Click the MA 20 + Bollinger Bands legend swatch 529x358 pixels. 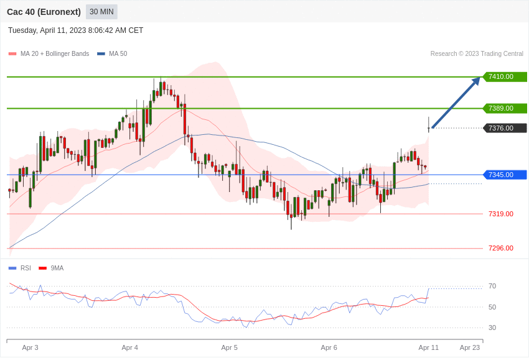pos(12,54)
